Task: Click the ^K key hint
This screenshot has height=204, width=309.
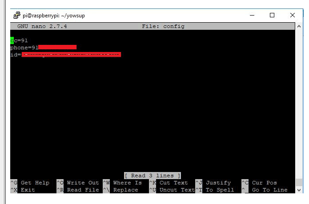Action: pos(152,183)
